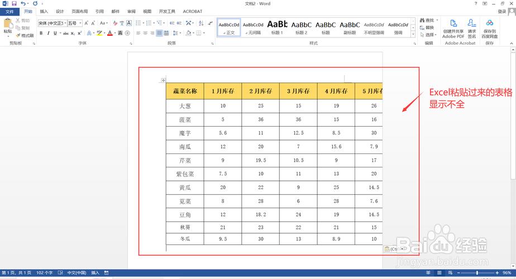Toggle show/hide paragraph marks
The width and height of the screenshot is (516, 279).
pos(211,23)
